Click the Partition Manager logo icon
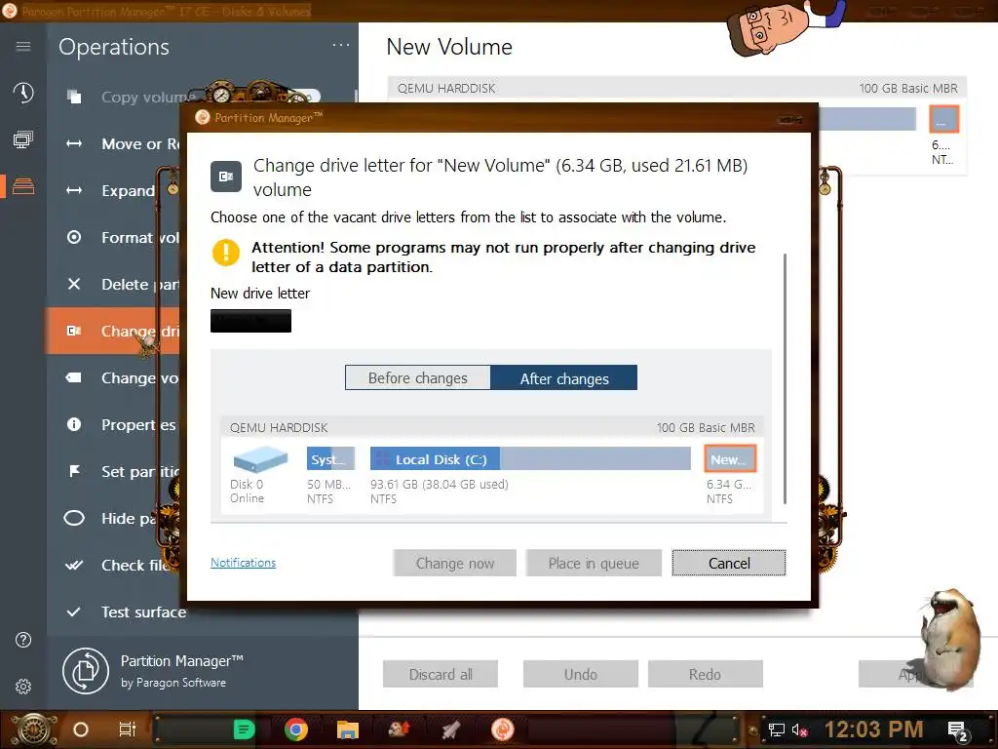Image resolution: width=998 pixels, height=749 pixels. (86, 671)
